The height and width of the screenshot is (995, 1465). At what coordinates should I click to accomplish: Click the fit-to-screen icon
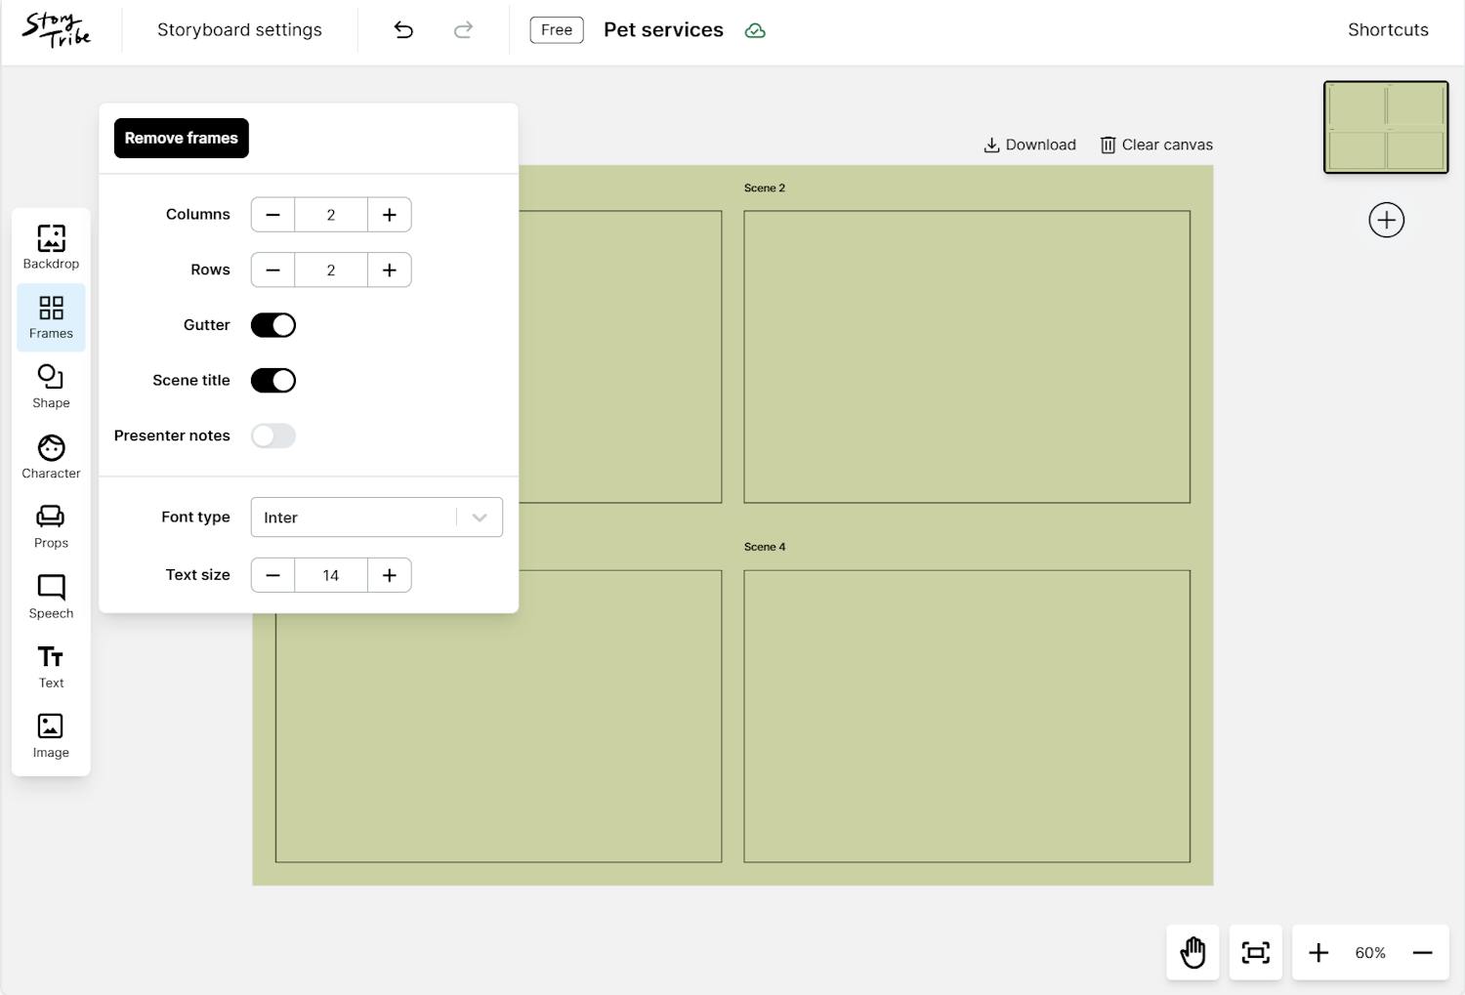1255,952
